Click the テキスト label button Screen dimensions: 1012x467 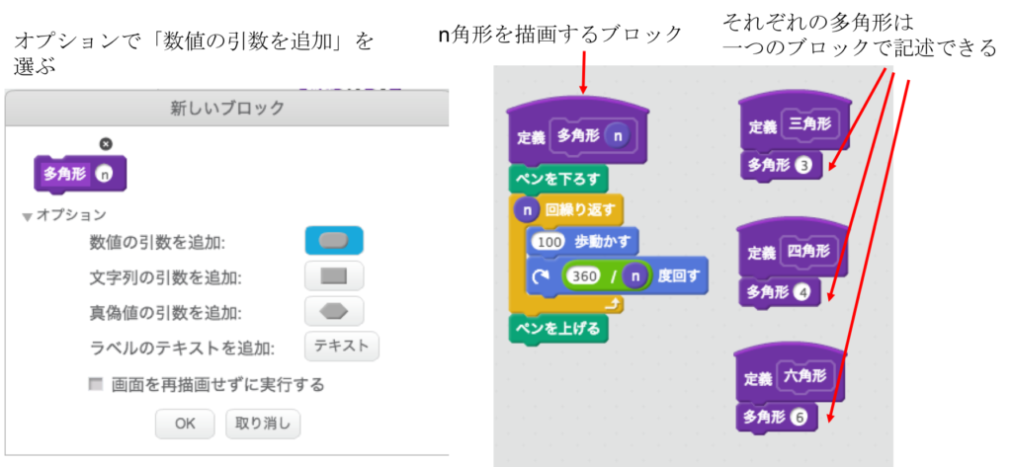[341, 346]
